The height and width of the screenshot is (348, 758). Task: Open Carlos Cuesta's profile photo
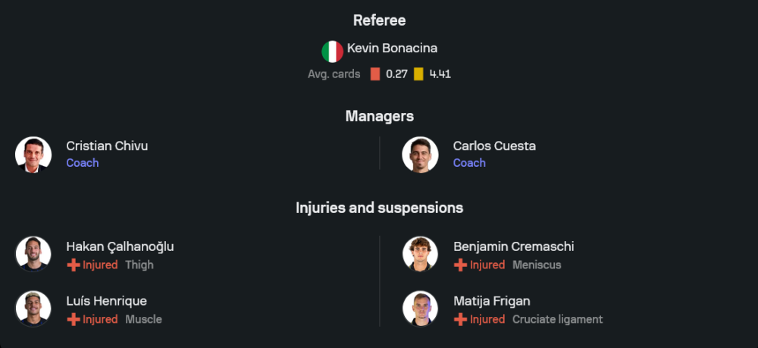tap(420, 155)
